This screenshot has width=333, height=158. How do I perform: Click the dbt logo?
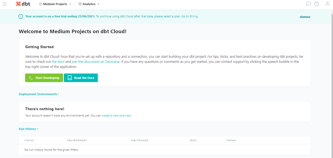click(x=23, y=4)
